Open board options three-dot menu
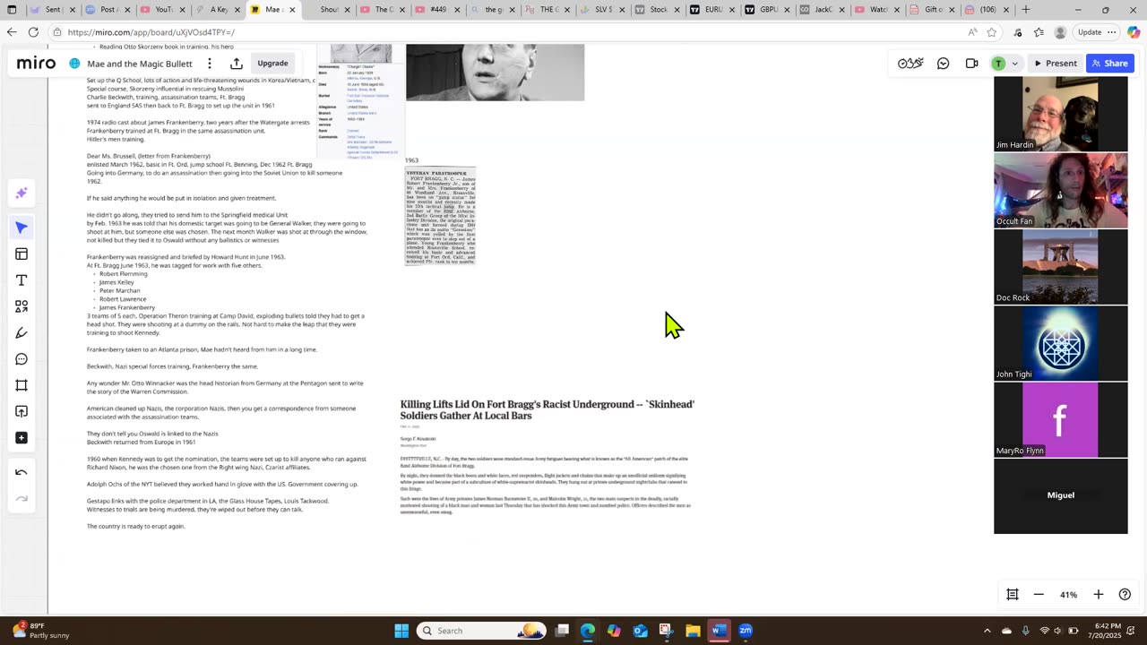 (x=210, y=64)
